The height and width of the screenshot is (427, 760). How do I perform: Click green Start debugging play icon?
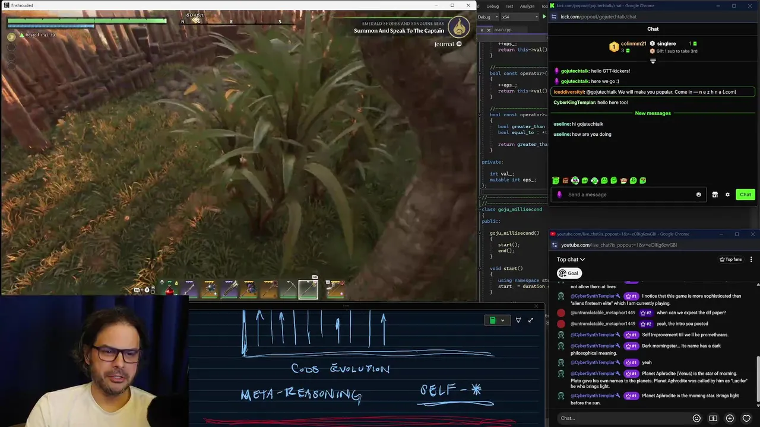click(543, 17)
